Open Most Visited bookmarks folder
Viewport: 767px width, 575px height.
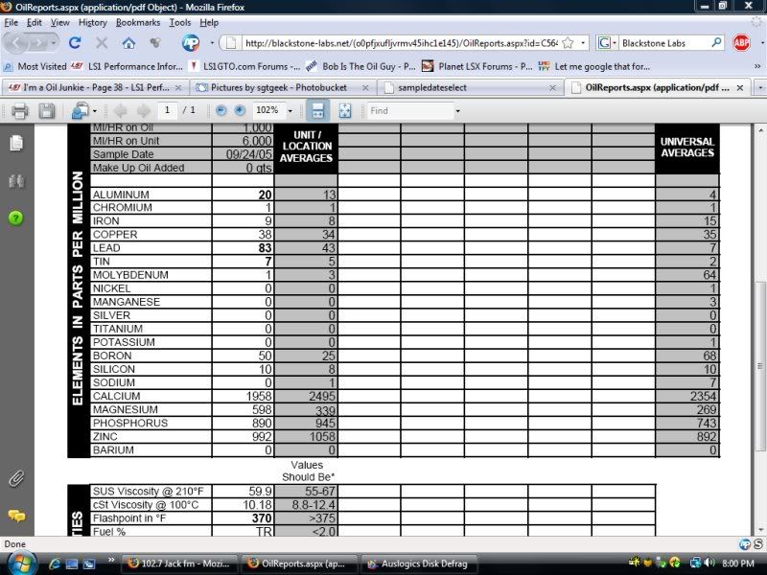(35, 66)
